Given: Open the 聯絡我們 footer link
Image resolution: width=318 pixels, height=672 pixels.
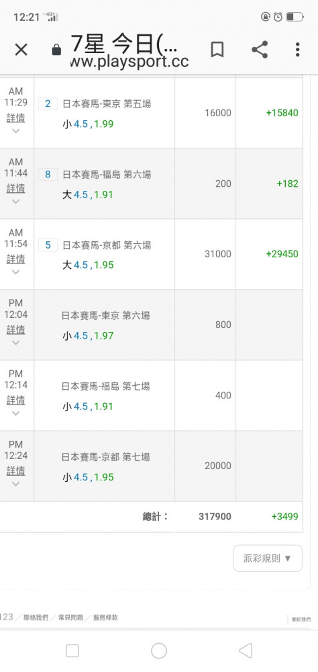Looking at the screenshot, I should pyautogui.click(x=36, y=618).
